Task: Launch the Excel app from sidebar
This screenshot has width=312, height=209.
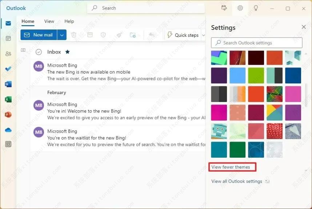Action: tap(8, 99)
